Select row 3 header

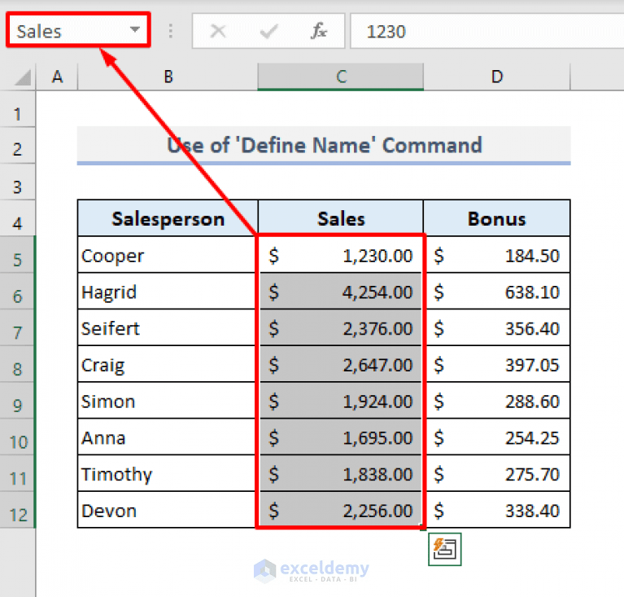point(18,182)
